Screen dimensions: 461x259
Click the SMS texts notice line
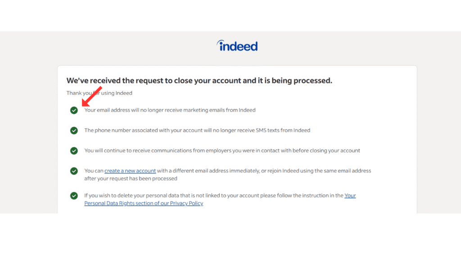[x=197, y=130]
